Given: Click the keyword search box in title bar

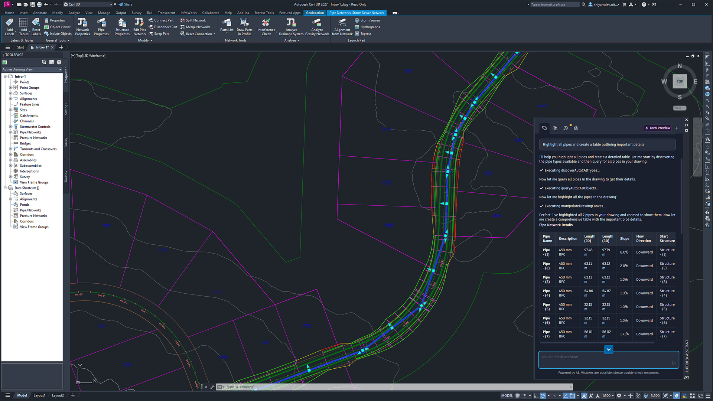Looking at the screenshot, I should pos(554,4).
